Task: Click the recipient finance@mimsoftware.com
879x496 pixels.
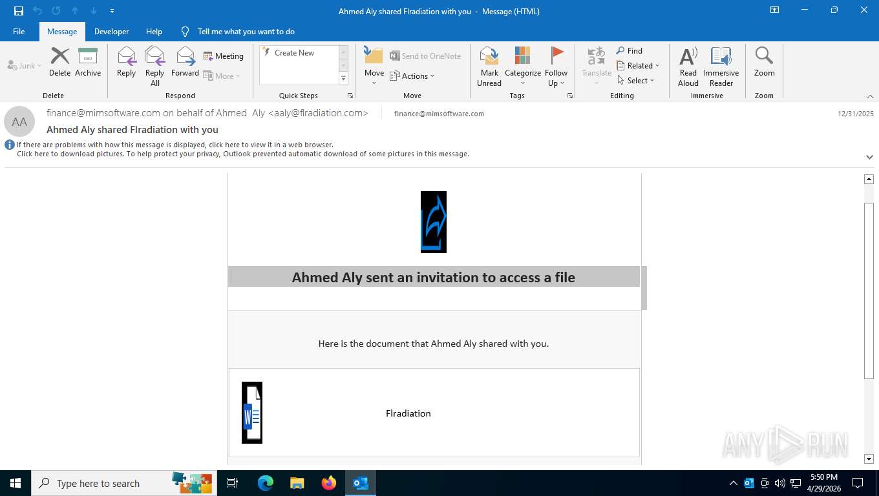Action: (439, 114)
